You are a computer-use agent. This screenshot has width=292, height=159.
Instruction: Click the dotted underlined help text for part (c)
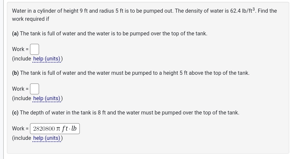coord(47,138)
